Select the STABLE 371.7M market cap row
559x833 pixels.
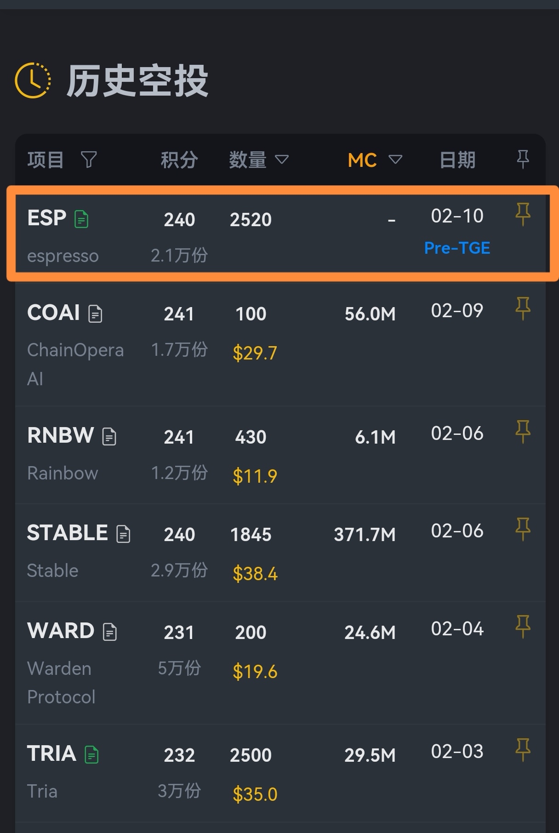[365, 535]
